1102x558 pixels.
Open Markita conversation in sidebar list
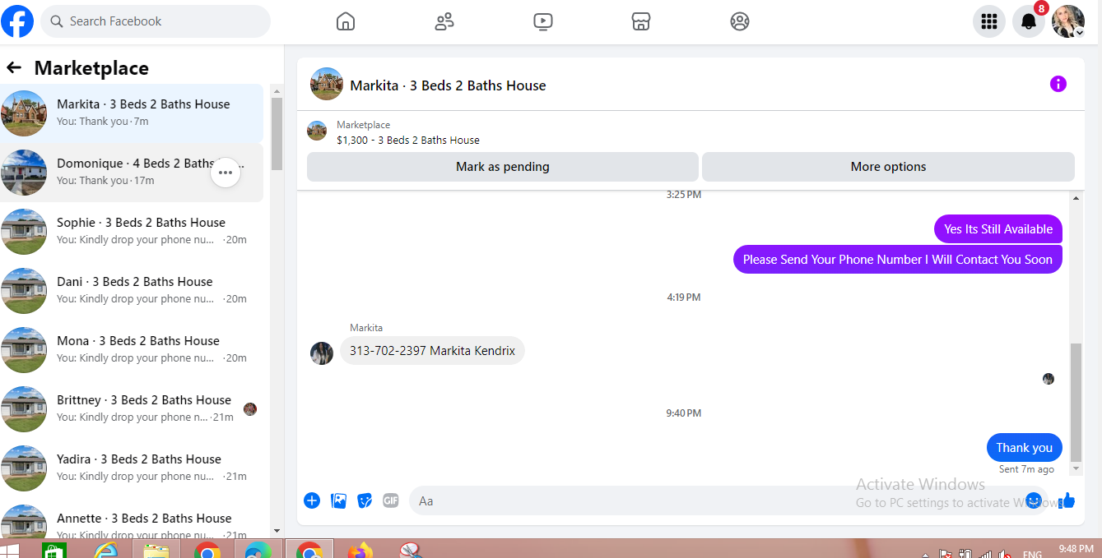[x=132, y=113]
